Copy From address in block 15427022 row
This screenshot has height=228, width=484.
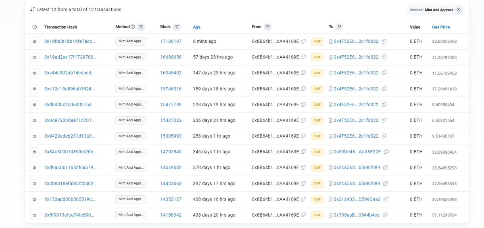(x=303, y=120)
